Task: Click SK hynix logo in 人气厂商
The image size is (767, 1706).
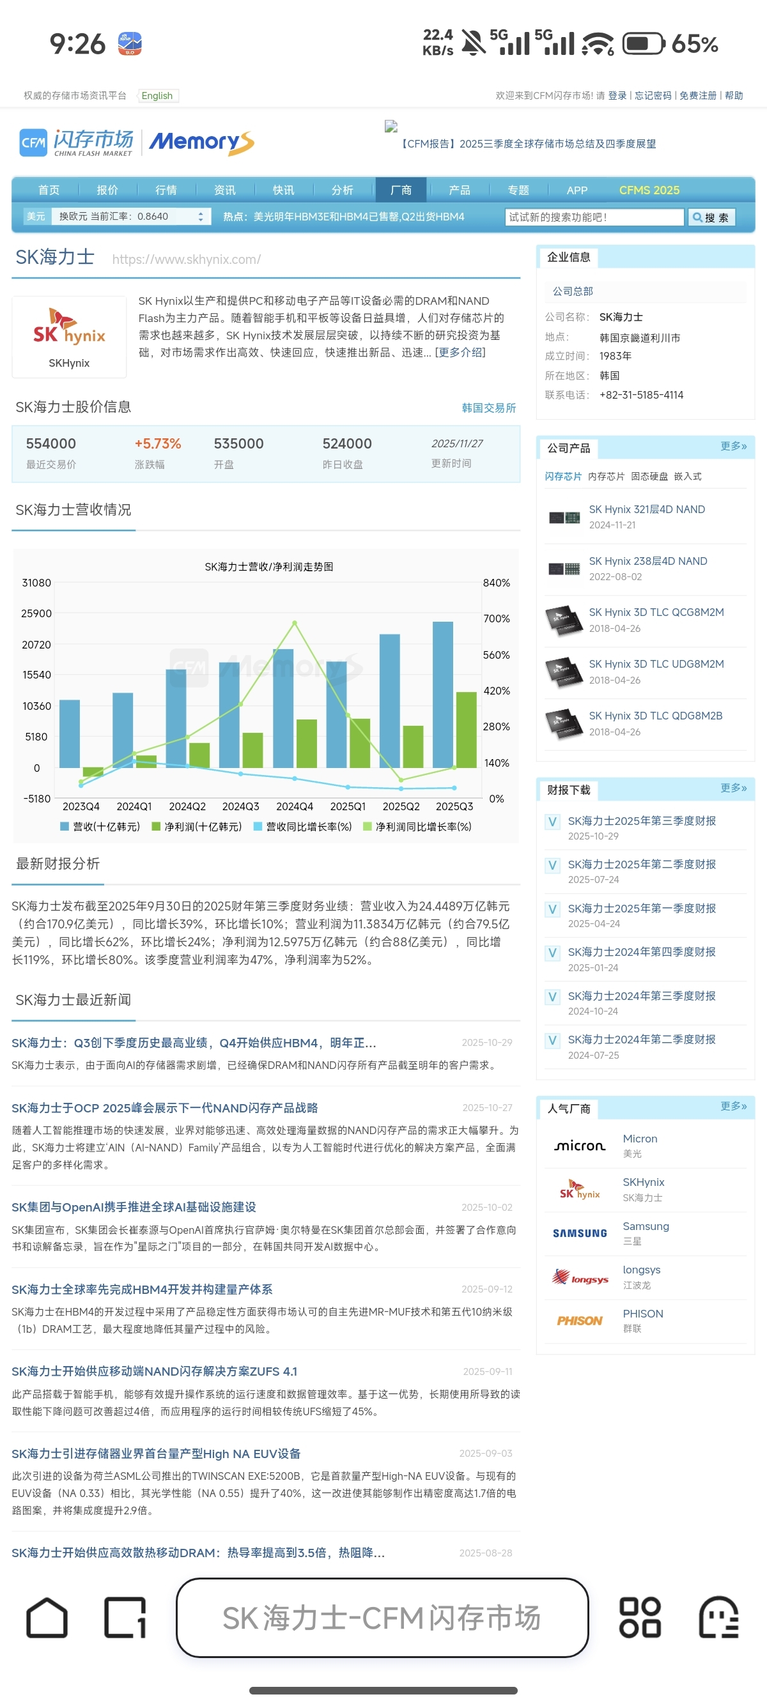Action: click(x=580, y=1190)
